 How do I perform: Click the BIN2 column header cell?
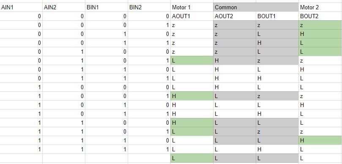(x=149, y=8)
